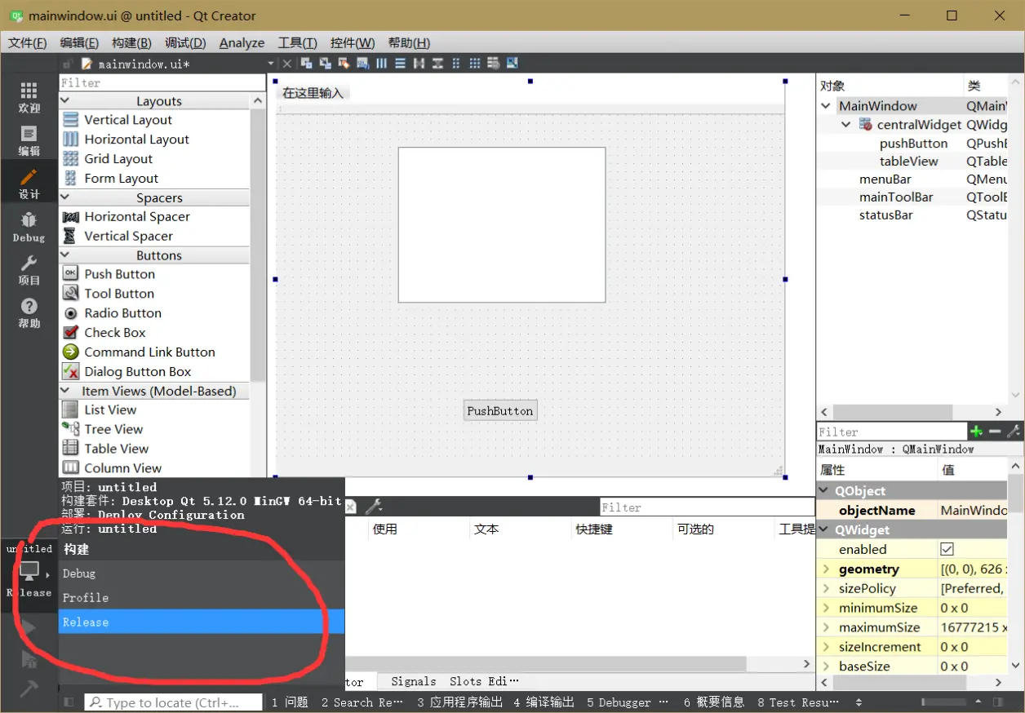Open the 帮助 help mode
The width and height of the screenshot is (1025, 713).
(29, 312)
